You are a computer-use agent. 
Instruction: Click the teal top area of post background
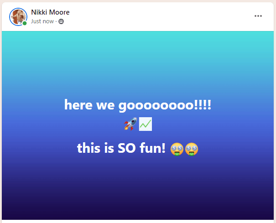[138, 46]
